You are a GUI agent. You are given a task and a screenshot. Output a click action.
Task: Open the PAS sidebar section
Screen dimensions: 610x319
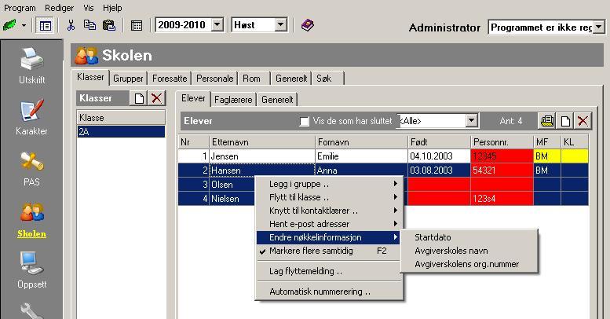(x=31, y=168)
